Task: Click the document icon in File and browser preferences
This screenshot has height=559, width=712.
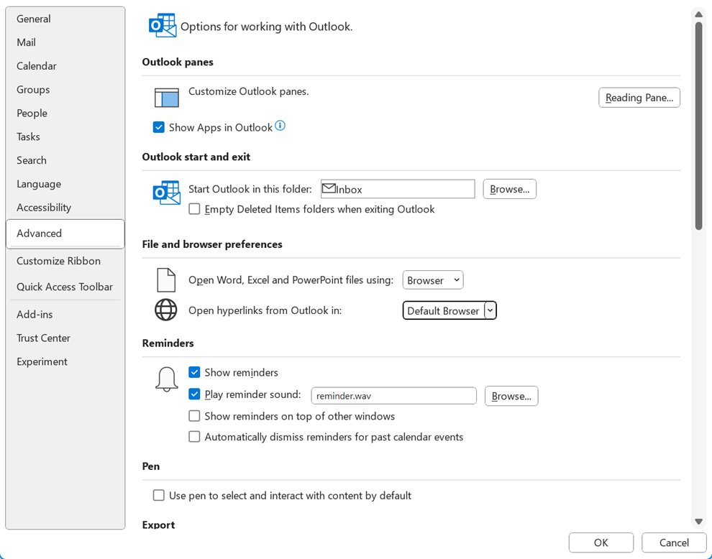Action: [166, 280]
